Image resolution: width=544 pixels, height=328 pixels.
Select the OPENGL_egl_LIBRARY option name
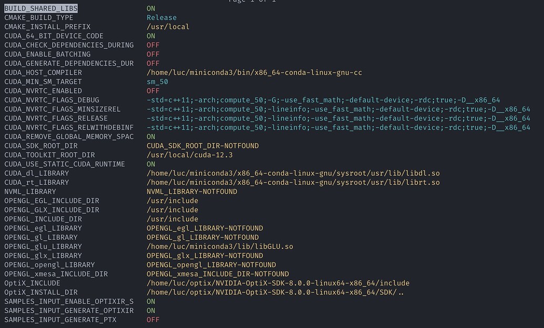point(43,228)
